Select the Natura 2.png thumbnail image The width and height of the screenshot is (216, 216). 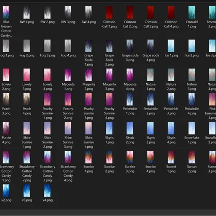click(171, 75)
